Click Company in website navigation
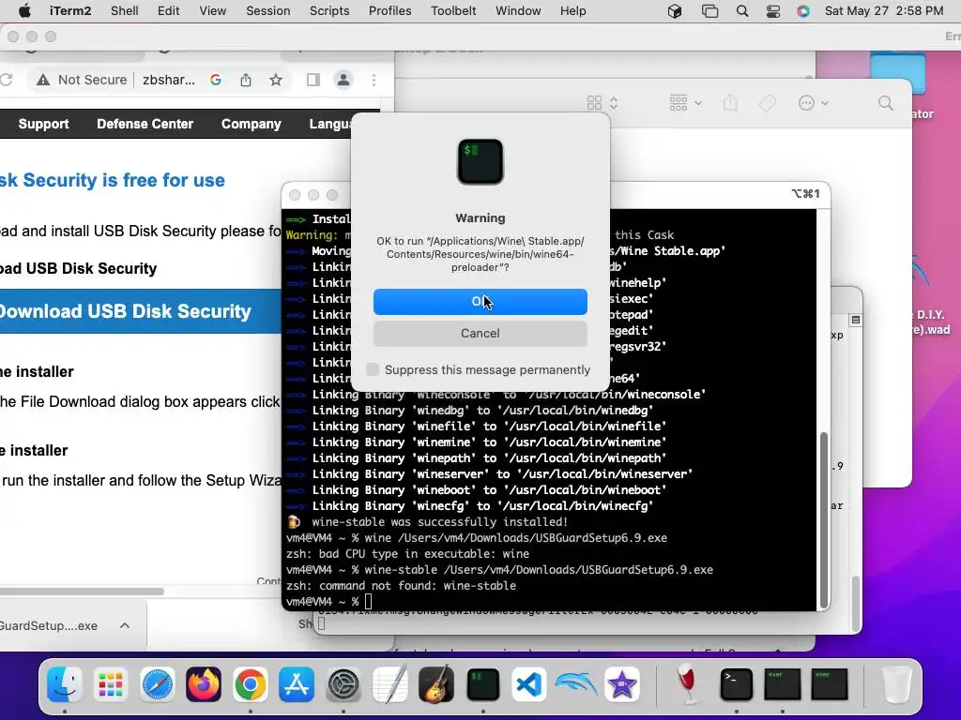961x720 pixels. (252, 124)
